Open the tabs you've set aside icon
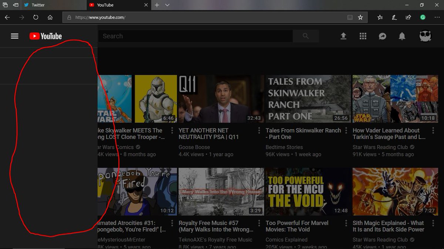This screenshot has height=249, width=444. coord(5,5)
